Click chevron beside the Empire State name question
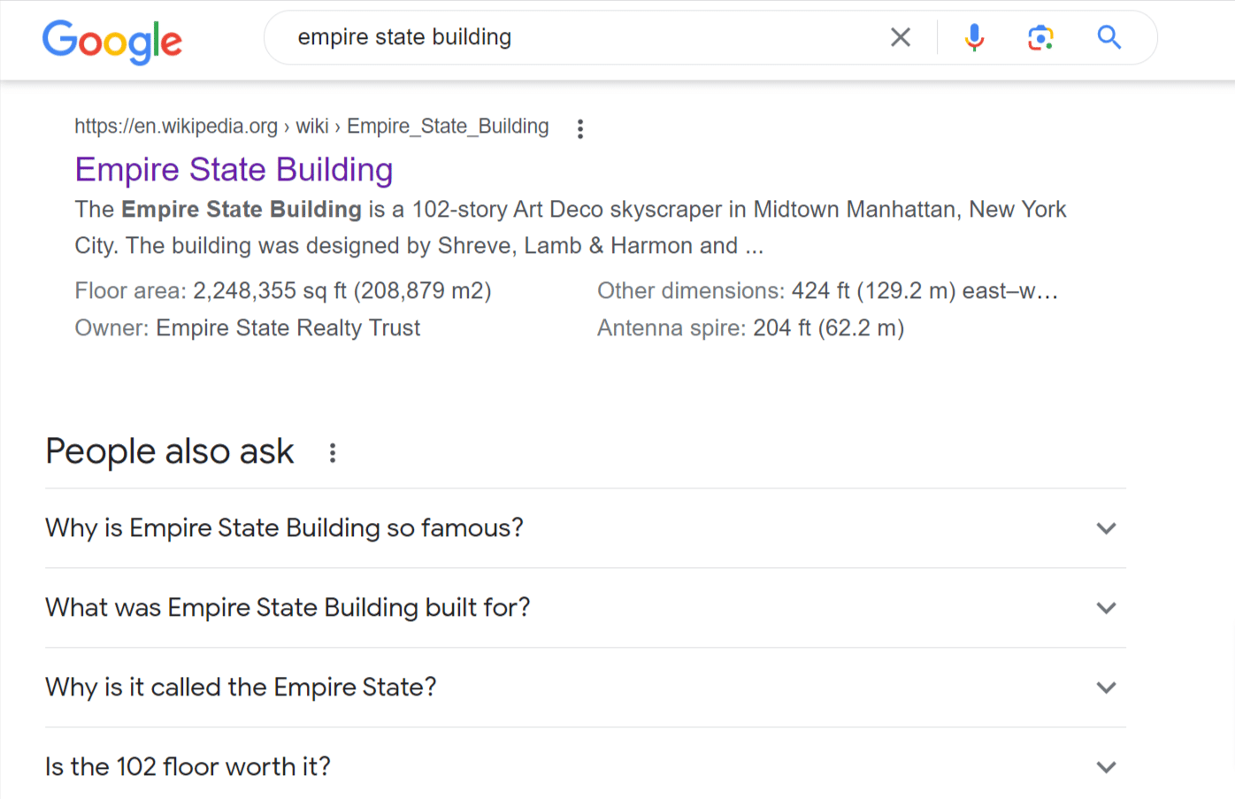Image resolution: width=1235 pixels, height=799 pixels. 1106,688
